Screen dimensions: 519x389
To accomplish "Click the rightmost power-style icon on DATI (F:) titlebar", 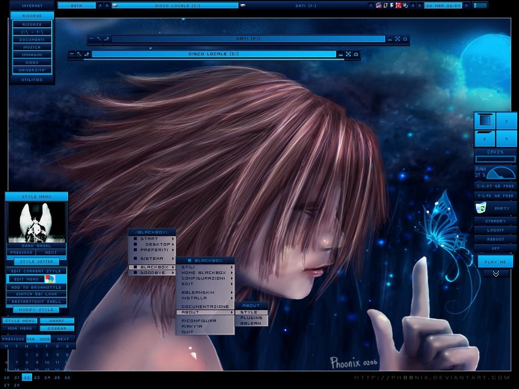I will click(405, 39).
